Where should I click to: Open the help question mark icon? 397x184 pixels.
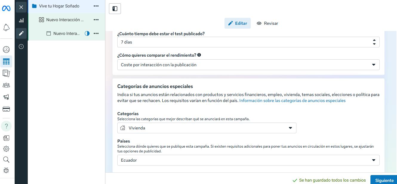[6, 126]
